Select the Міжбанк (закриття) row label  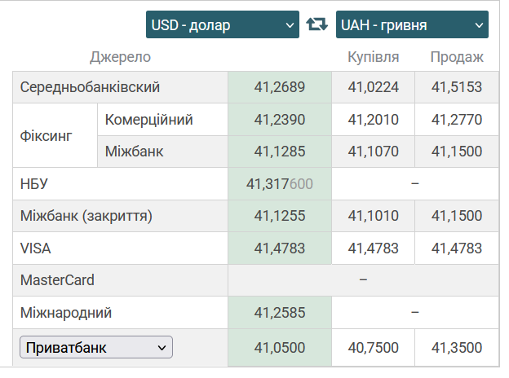86,216
